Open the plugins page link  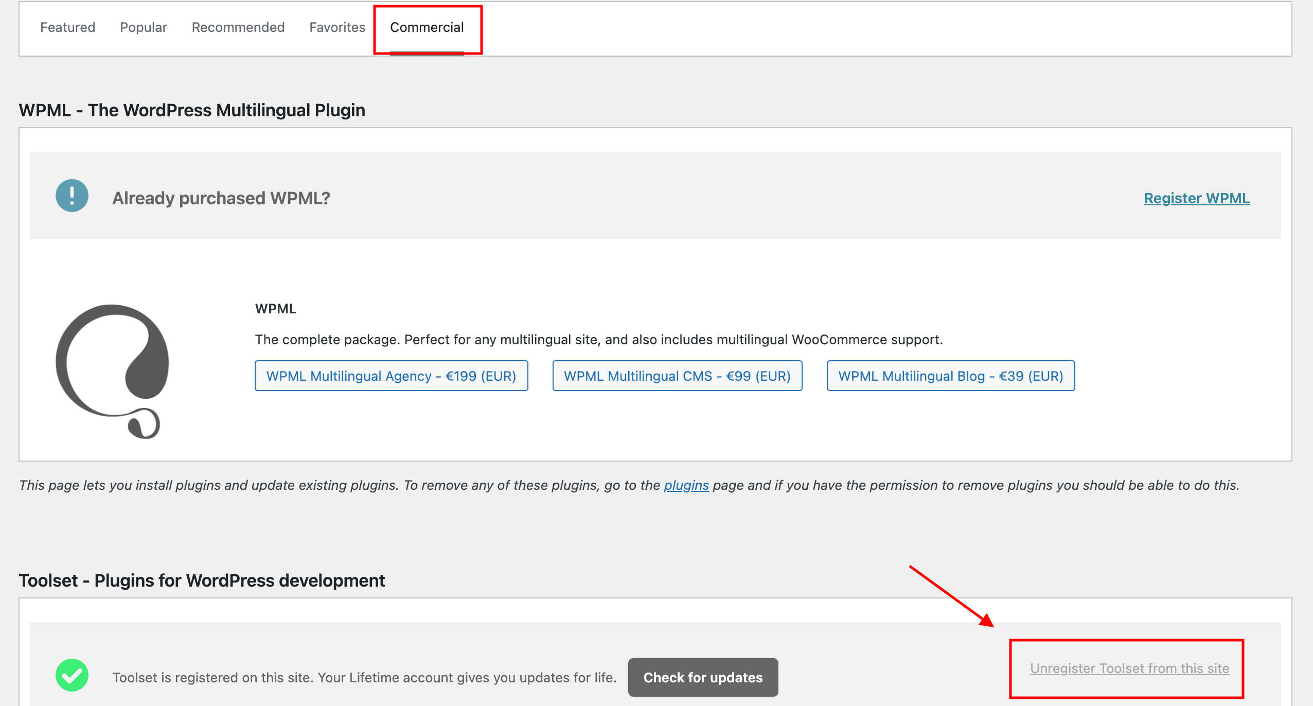pos(686,485)
